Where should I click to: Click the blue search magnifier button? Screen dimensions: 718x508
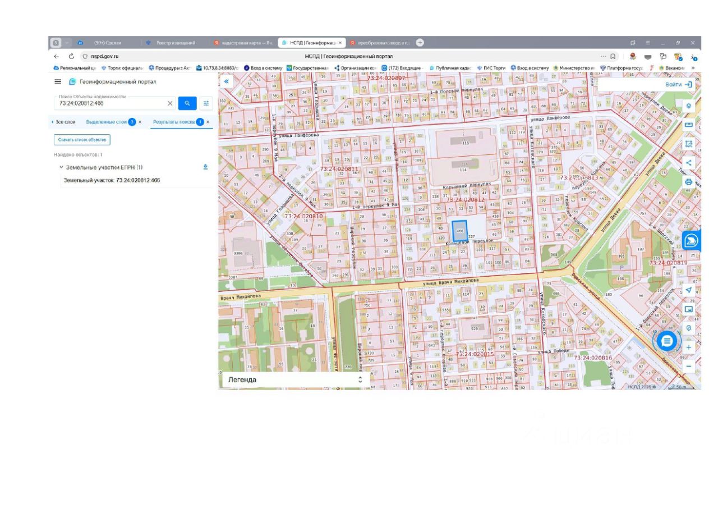(x=187, y=103)
